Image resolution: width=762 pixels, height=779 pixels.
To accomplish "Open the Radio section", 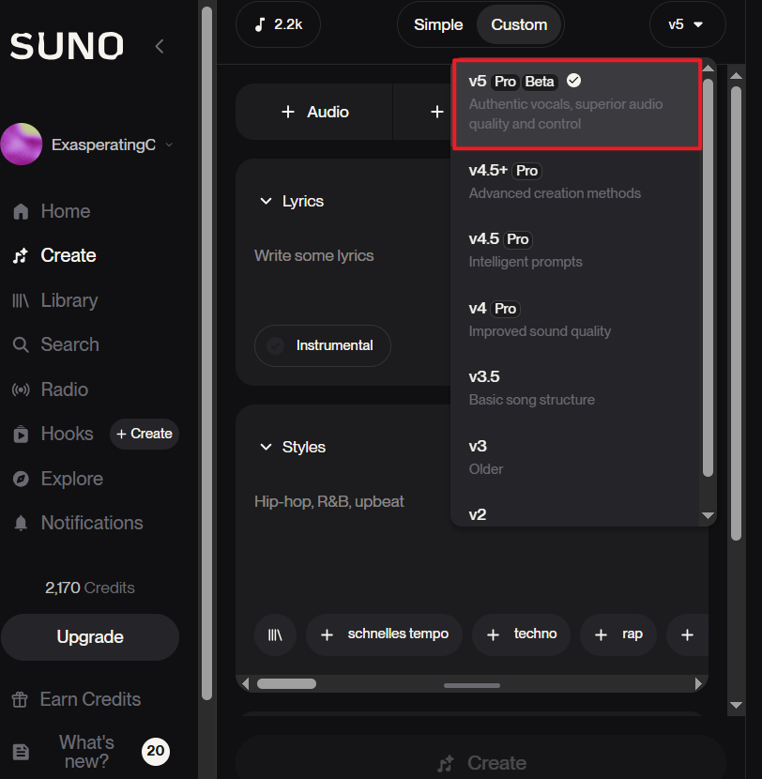I will (x=21, y=389).
